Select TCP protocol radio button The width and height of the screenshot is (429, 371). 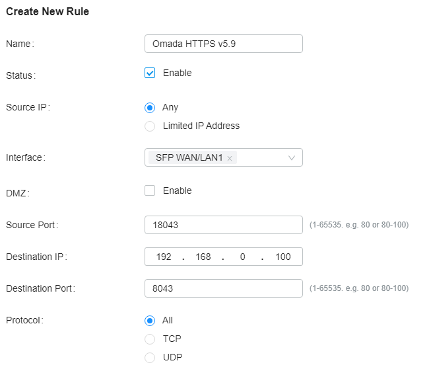(x=150, y=339)
